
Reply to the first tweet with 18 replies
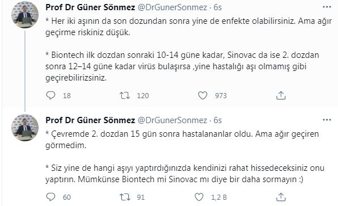coord(50,95)
